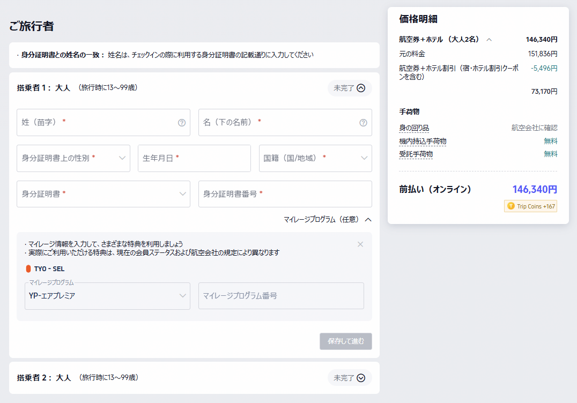Click the 身分証明書番号 input field
The width and height of the screenshot is (577, 403).
285,194
